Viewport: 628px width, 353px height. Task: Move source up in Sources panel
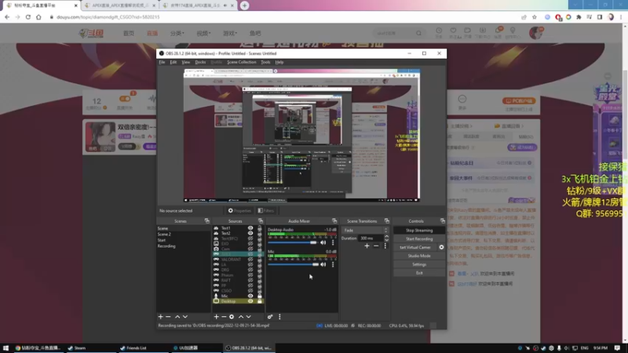tap(241, 317)
